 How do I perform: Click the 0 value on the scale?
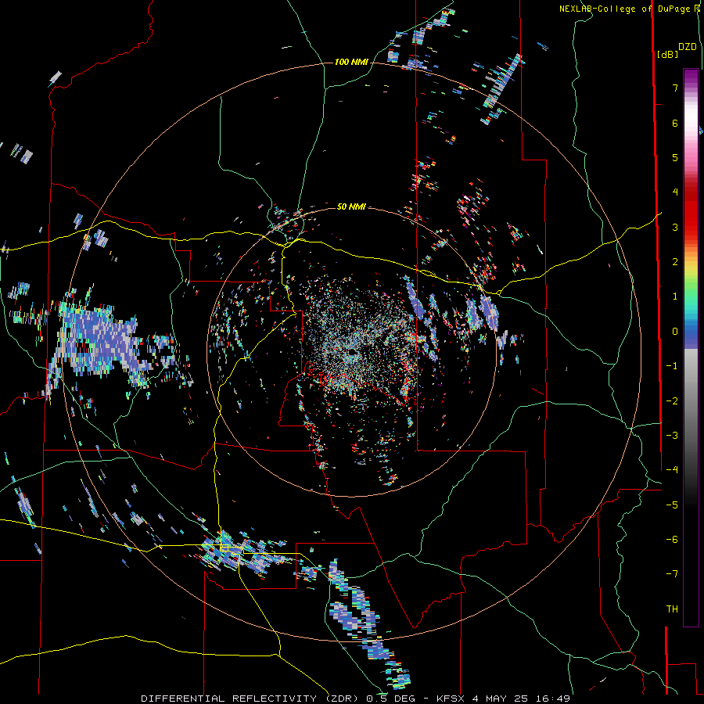(x=675, y=332)
